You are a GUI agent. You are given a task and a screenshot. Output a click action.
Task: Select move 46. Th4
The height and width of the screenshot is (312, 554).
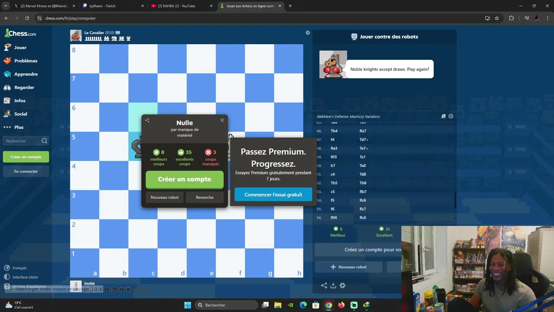tap(334, 131)
